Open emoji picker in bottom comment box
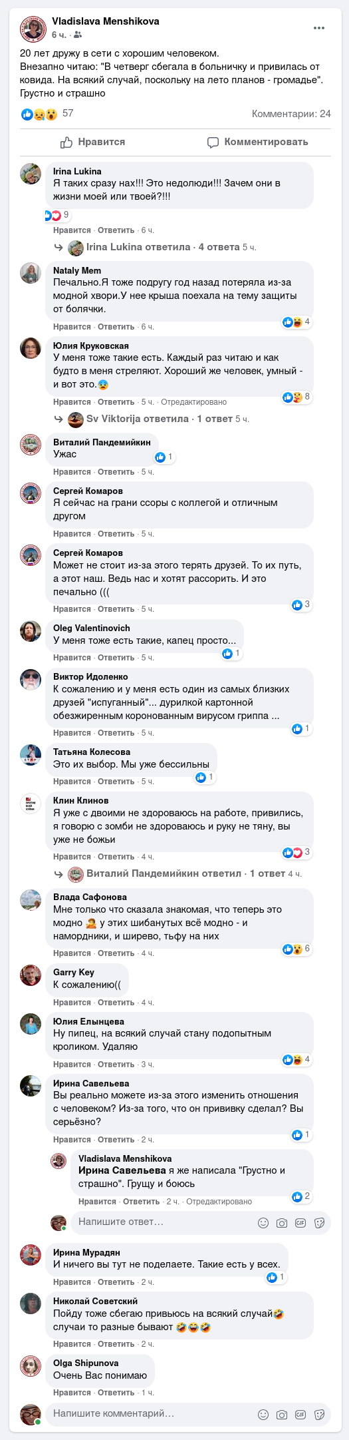 263,1415
